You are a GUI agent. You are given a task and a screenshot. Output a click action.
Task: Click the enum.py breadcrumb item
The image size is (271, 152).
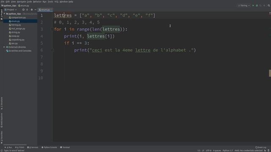coord(24,5)
